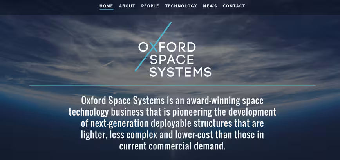This screenshot has height=160, width=340.
Task: Open the News section
Action: [210, 6]
